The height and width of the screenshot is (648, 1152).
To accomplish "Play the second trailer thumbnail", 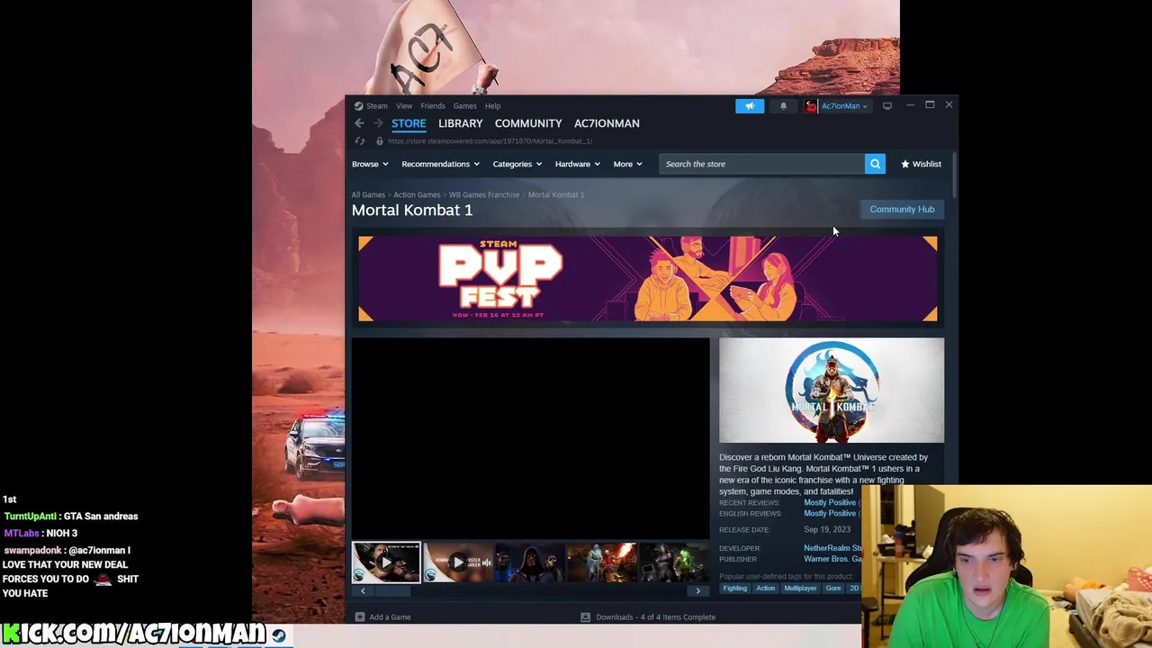I will click(x=458, y=562).
